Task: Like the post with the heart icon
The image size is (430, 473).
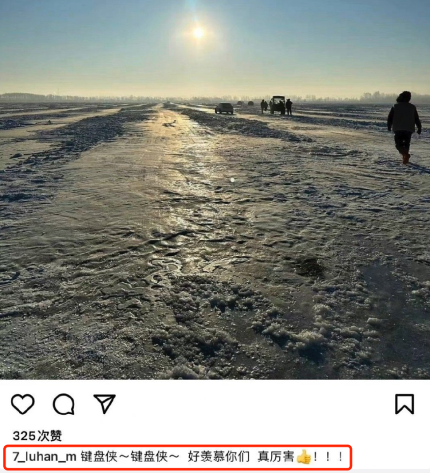Action: pos(23,404)
